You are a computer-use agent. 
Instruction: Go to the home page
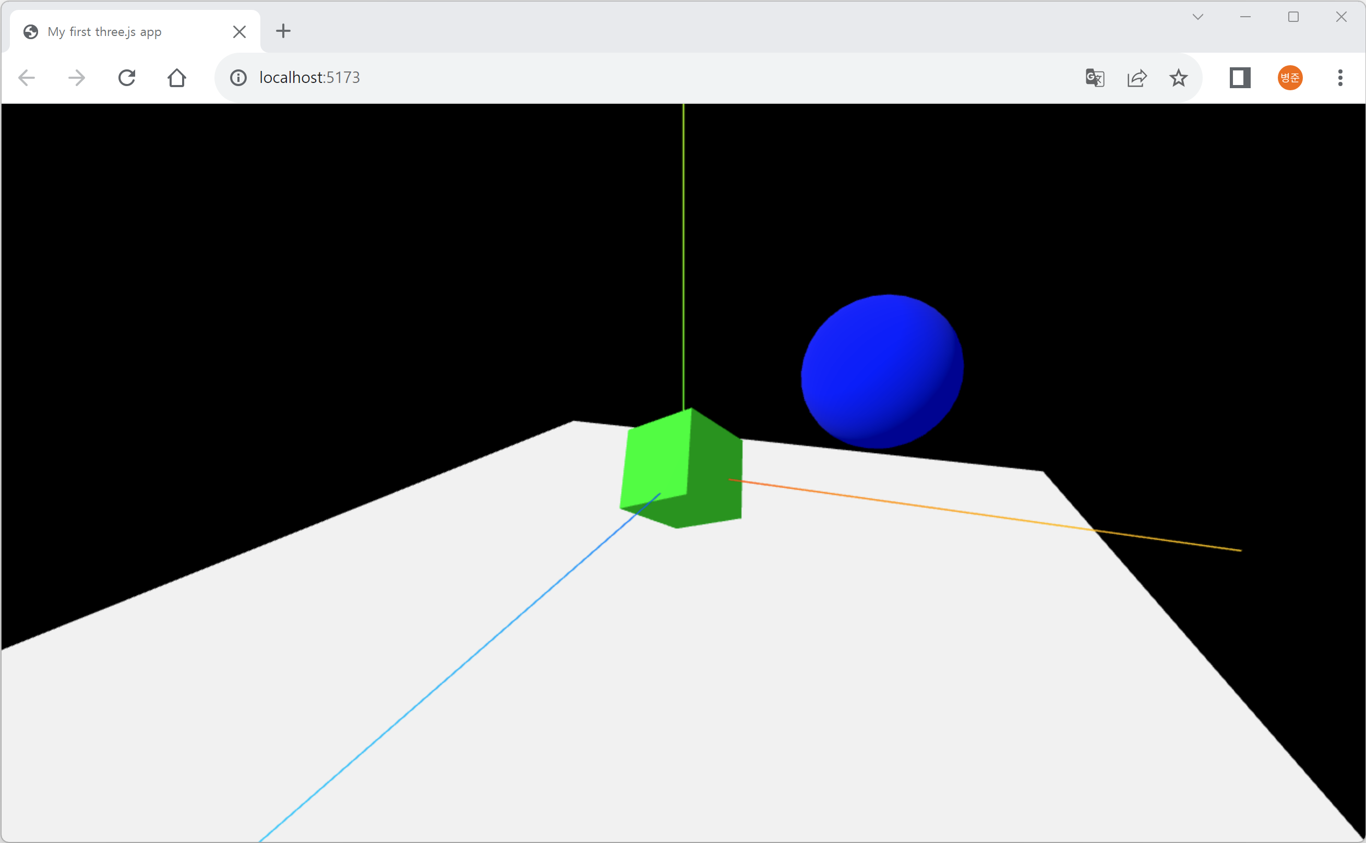pos(177,78)
